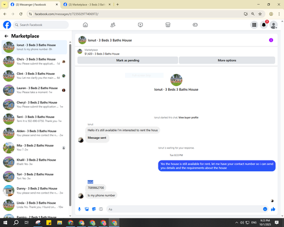Click the blue 'Yes the house is still available' message

pos(217,166)
